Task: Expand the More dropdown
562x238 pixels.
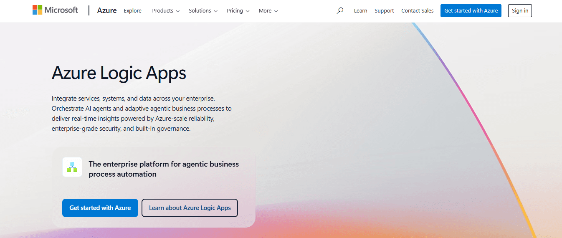Action: [x=268, y=11]
